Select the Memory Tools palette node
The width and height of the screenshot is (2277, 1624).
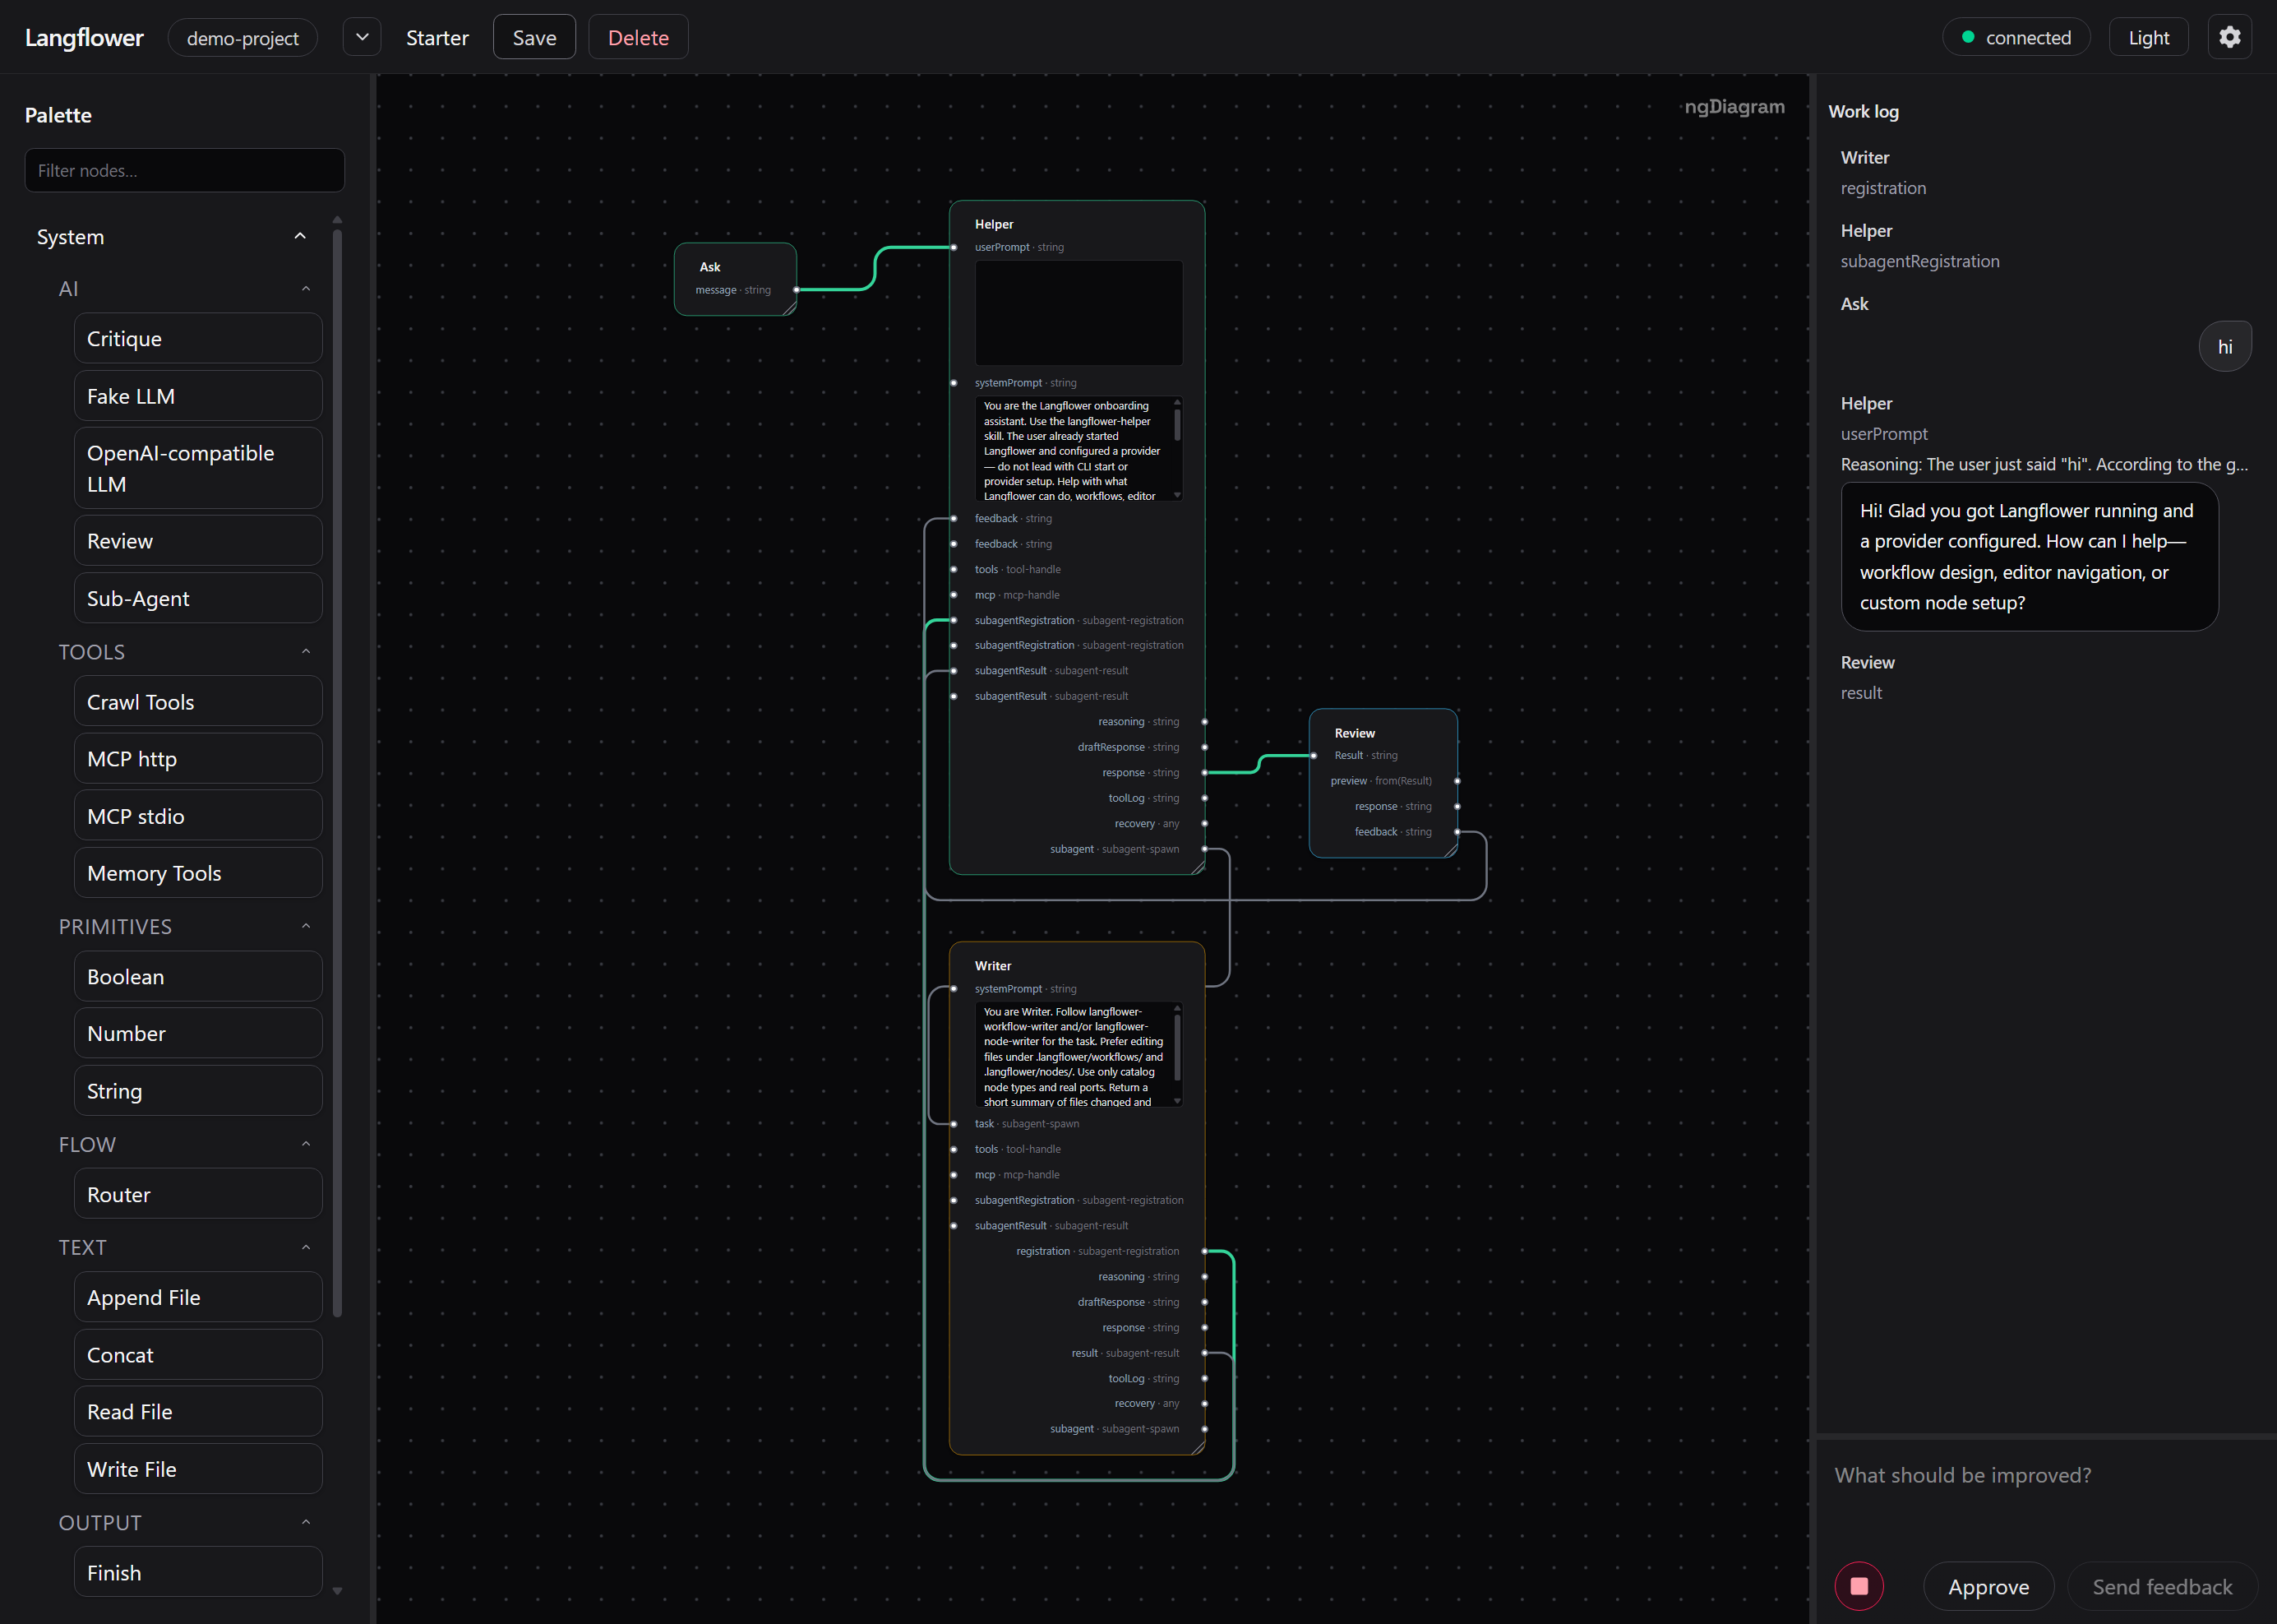(198, 873)
